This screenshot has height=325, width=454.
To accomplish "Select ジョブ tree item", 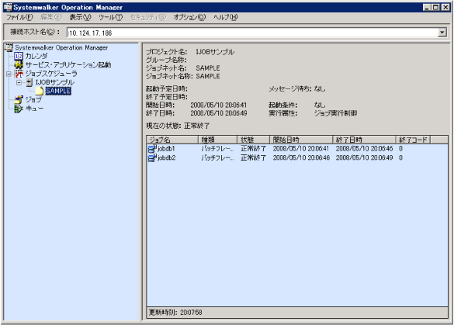I will coord(33,100).
